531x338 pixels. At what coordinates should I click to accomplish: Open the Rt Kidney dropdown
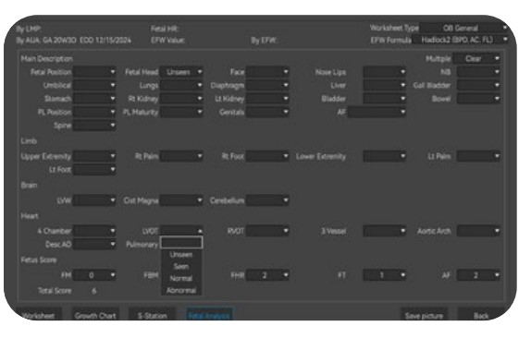(181, 99)
